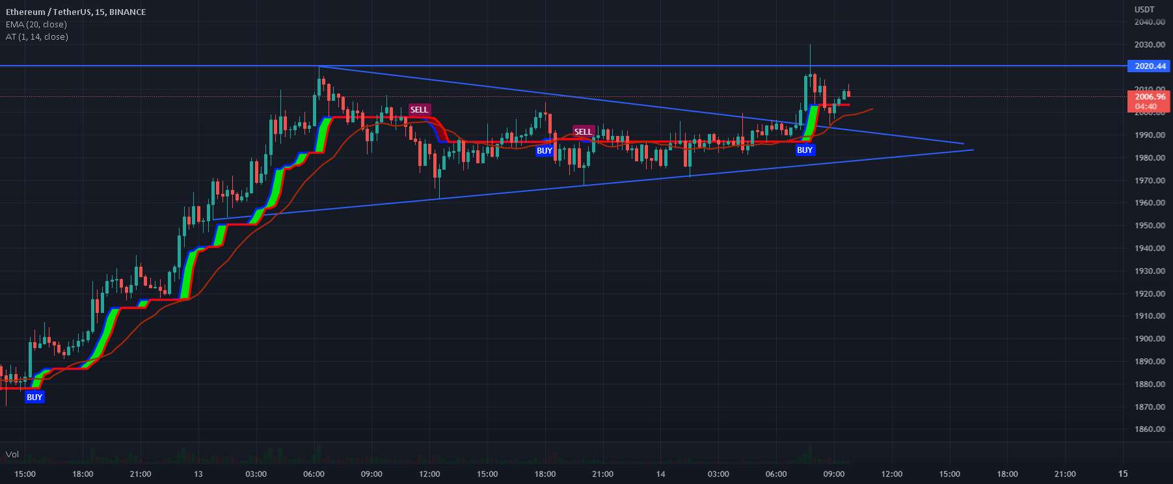
Task: Click the 1860.00 price axis label
Action: click(1150, 429)
